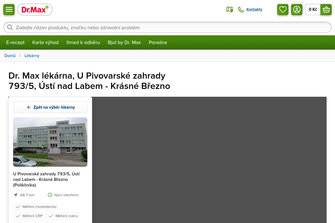
Task: Click the Měření cukru service tag
Action: click(63, 216)
